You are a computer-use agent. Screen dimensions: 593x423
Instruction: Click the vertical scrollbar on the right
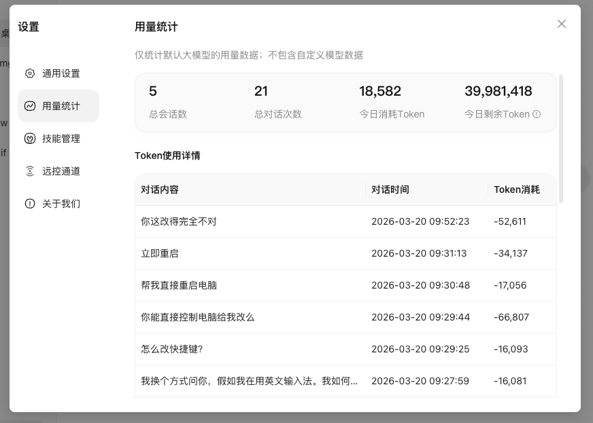(x=561, y=139)
